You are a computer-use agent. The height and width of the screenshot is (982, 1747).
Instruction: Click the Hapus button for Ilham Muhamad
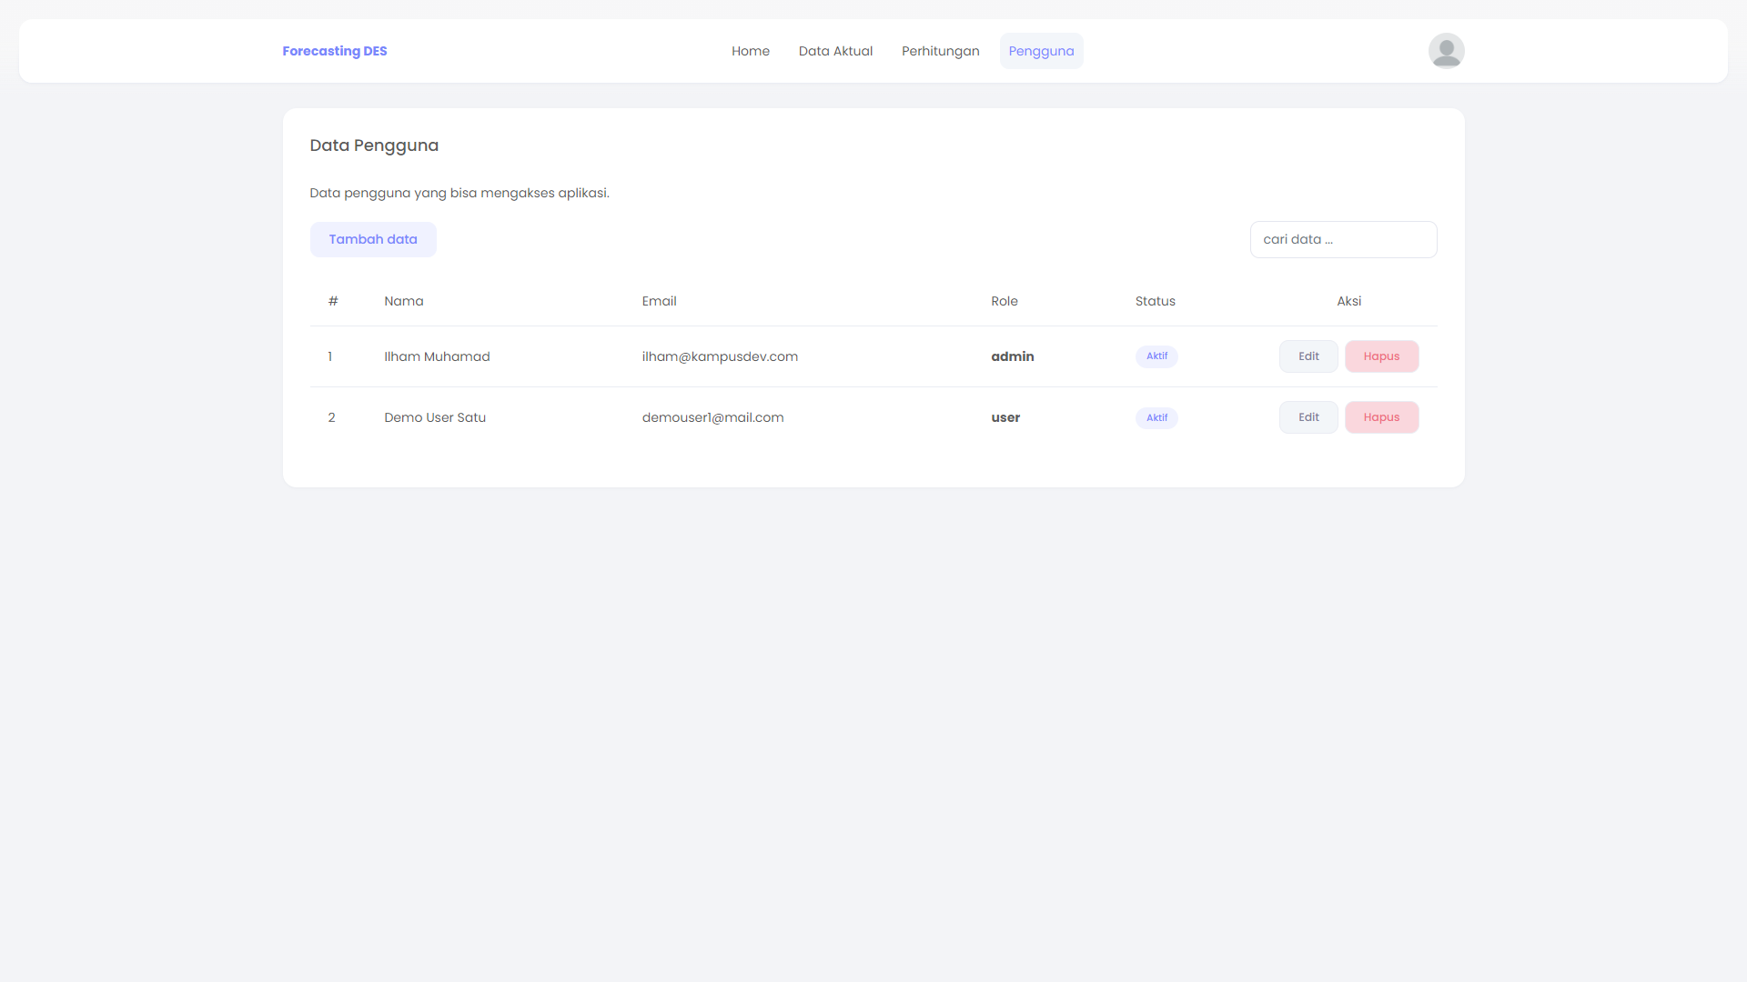[1381, 356]
